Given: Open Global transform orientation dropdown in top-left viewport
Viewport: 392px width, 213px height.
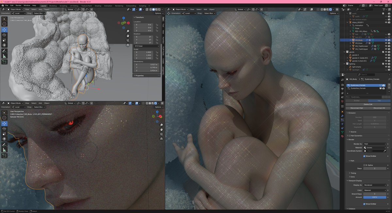Looking at the screenshot, I should tap(70, 9).
